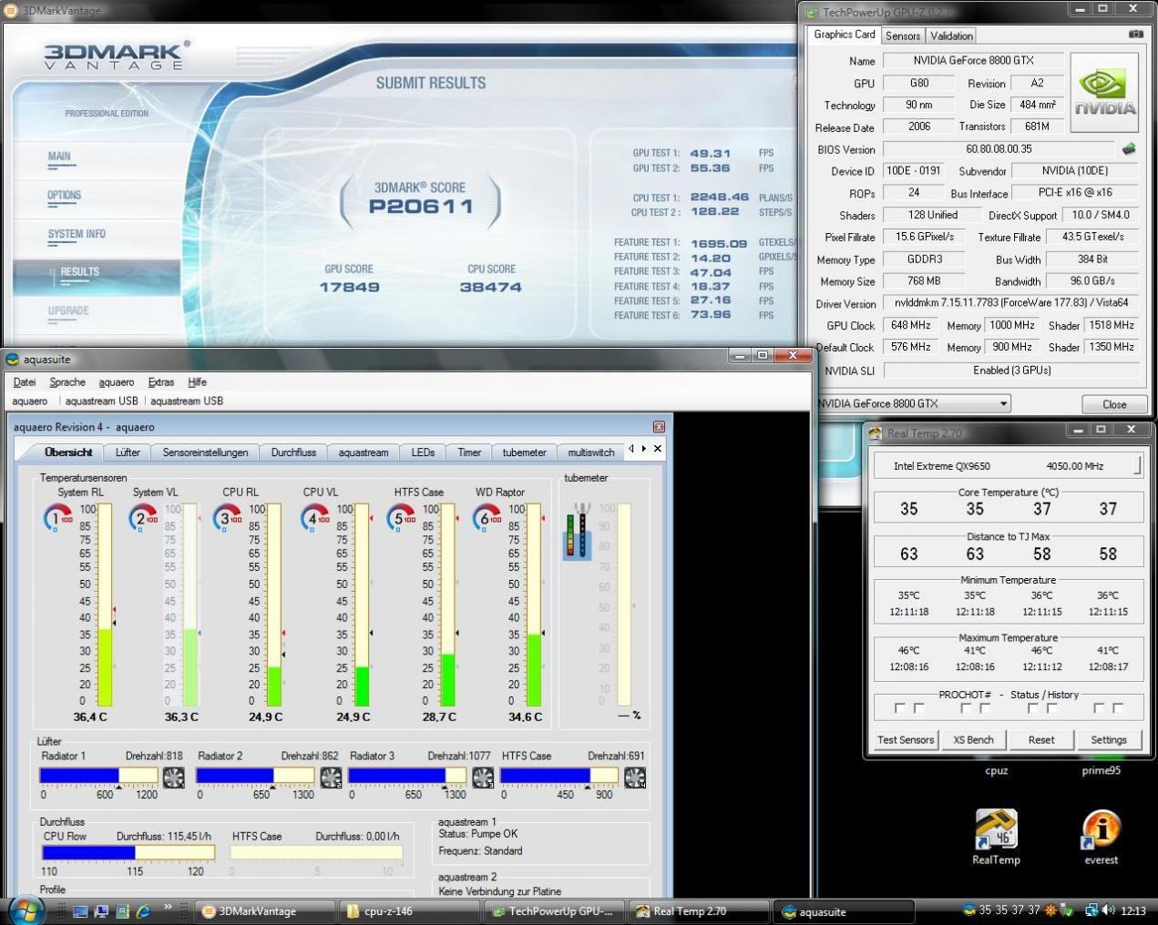Toggle second PROCHOT# checkbox for core 1

click(919, 708)
